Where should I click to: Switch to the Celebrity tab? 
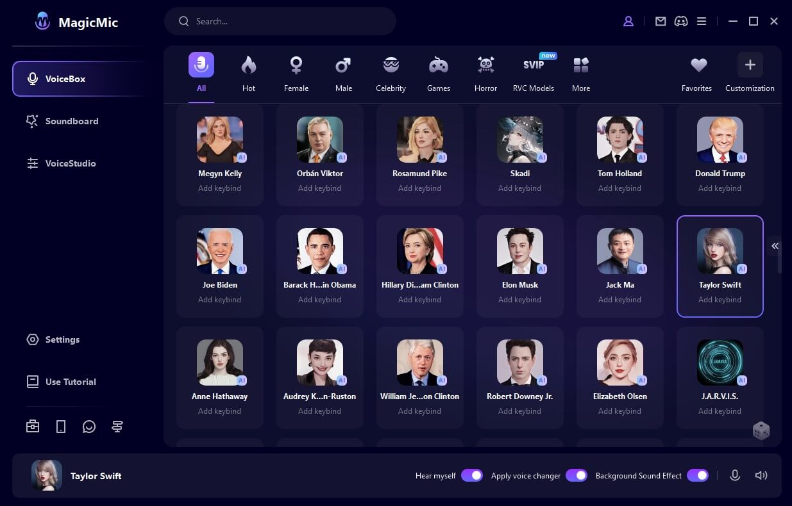391,72
